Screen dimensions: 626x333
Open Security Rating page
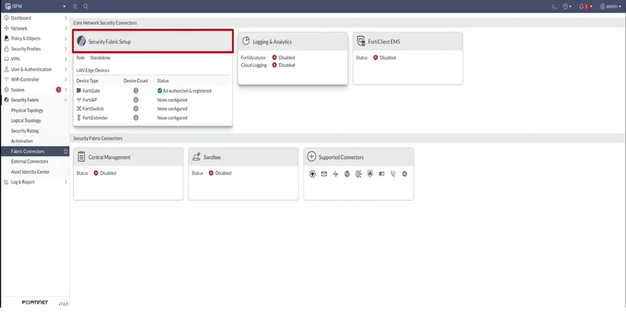pyautogui.click(x=24, y=131)
